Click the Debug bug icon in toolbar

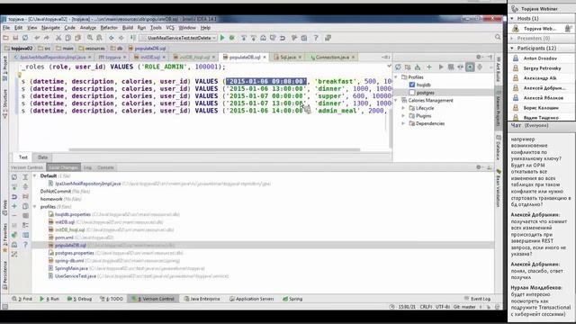[x=232, y=38]
